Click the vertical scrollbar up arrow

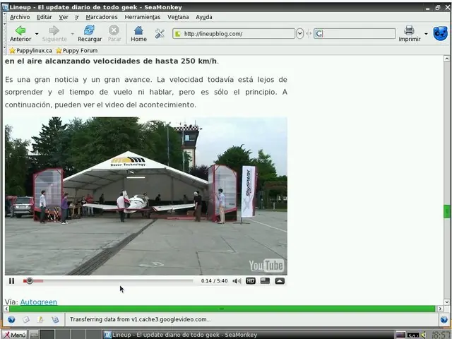[446, 59]
